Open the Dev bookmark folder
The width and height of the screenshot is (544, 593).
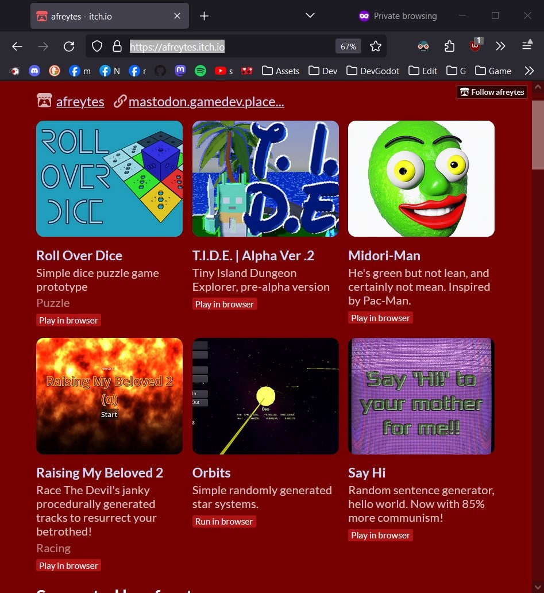[323, 71]
